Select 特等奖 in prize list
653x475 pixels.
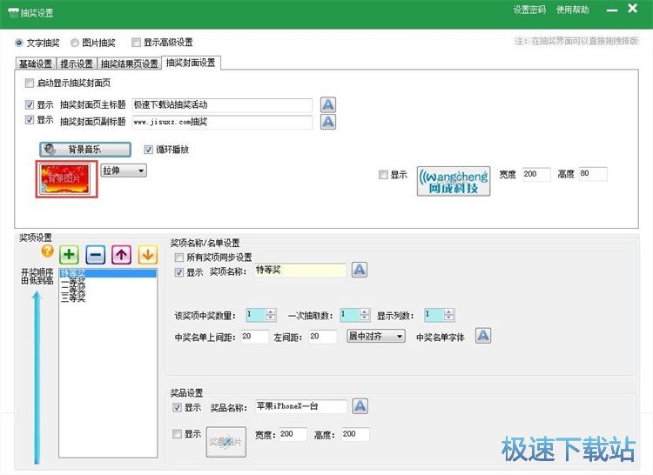pyautogui.click(x=108, y=273)
